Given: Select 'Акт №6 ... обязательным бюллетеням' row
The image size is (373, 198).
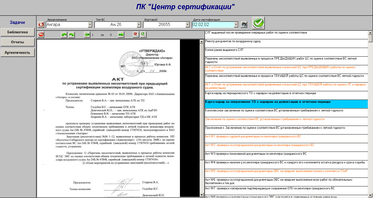Looking at the screenshot, I should [x=286, y=182].
